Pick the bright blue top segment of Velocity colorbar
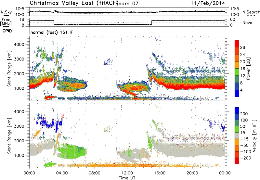260x180 pixels. [x=237, y=110]
